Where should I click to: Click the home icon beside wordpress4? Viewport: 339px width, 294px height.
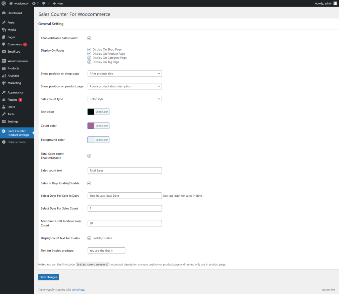tap(11, 3)
